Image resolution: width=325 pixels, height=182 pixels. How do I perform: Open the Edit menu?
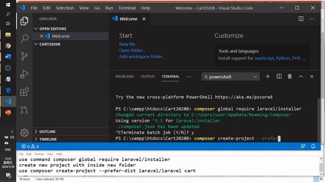coord(47,8)
